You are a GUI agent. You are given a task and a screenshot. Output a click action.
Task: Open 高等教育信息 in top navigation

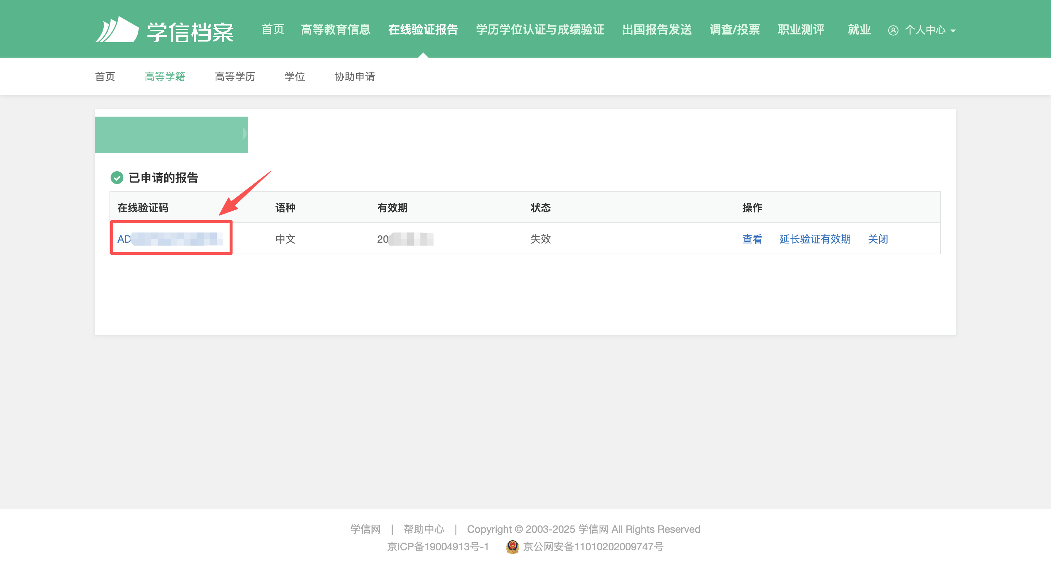point(335,30)
